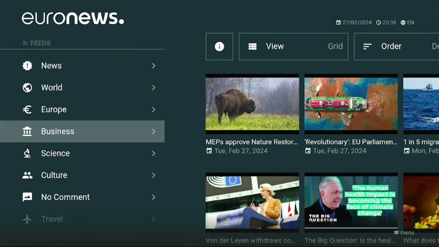Screen dimensions: 439x247
Task: Open the Von der Leyen podium thumbnail
Action: [x=252, y=202]
